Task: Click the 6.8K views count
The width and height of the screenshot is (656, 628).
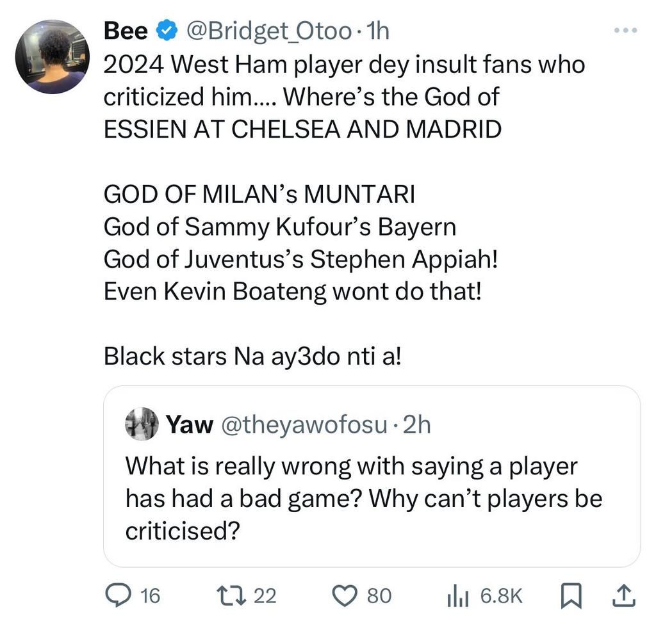Action: [502, 596]
